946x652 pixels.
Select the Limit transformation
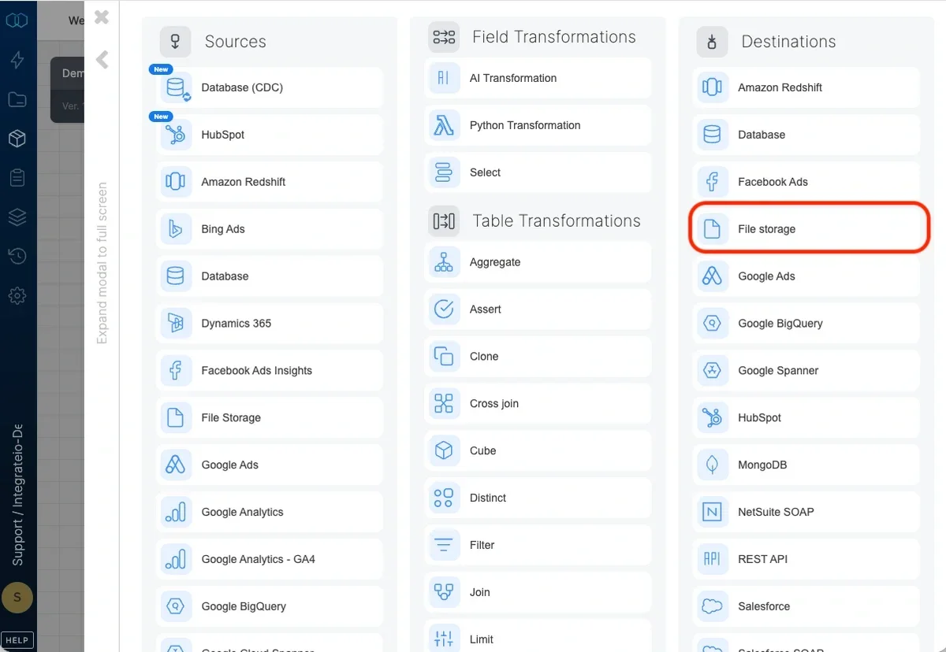click(x=538, y=636)
